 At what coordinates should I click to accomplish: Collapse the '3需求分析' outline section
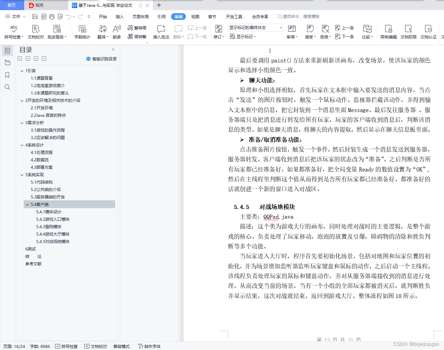(x=22, y=123)
